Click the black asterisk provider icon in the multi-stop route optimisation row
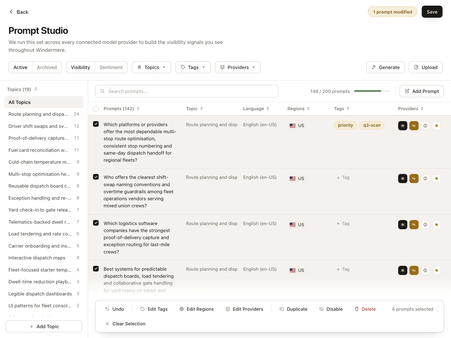 pos(403,126)
